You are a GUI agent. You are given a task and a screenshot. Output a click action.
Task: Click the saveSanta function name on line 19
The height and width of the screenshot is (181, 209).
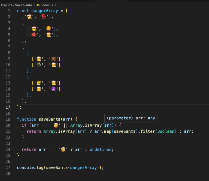pos(49,119)
